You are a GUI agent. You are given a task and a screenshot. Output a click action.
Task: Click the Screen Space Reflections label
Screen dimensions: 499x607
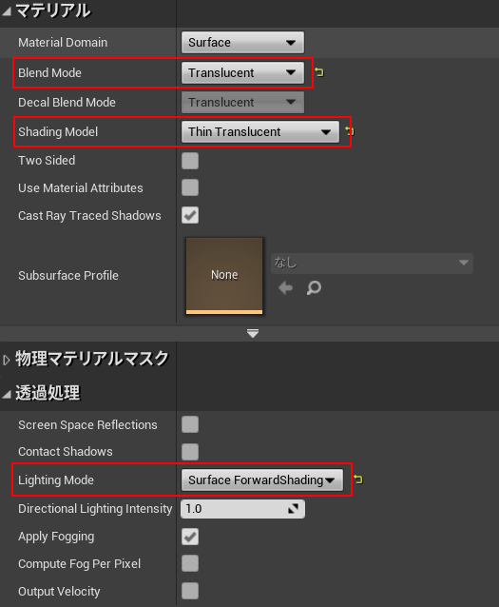[x=87, y=424]
